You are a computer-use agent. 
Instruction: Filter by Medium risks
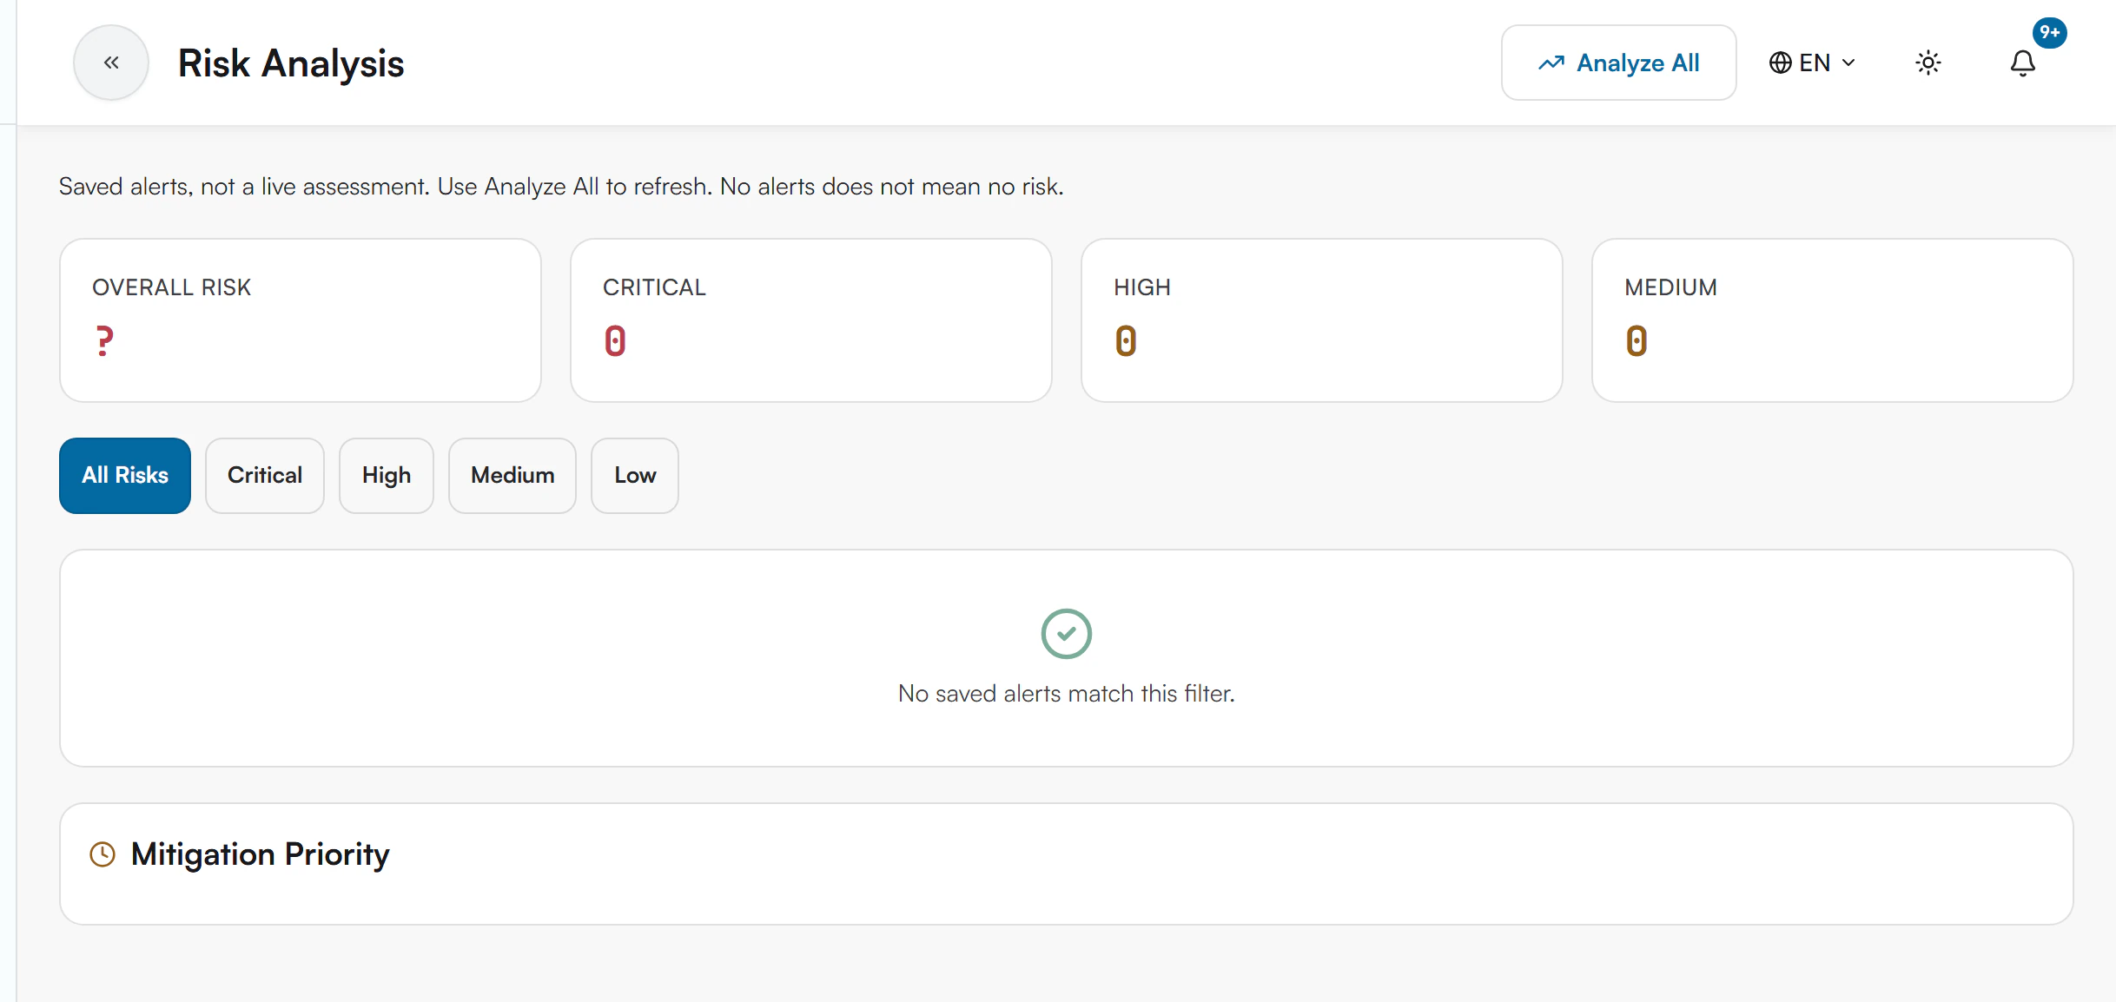tap(512, 476)
